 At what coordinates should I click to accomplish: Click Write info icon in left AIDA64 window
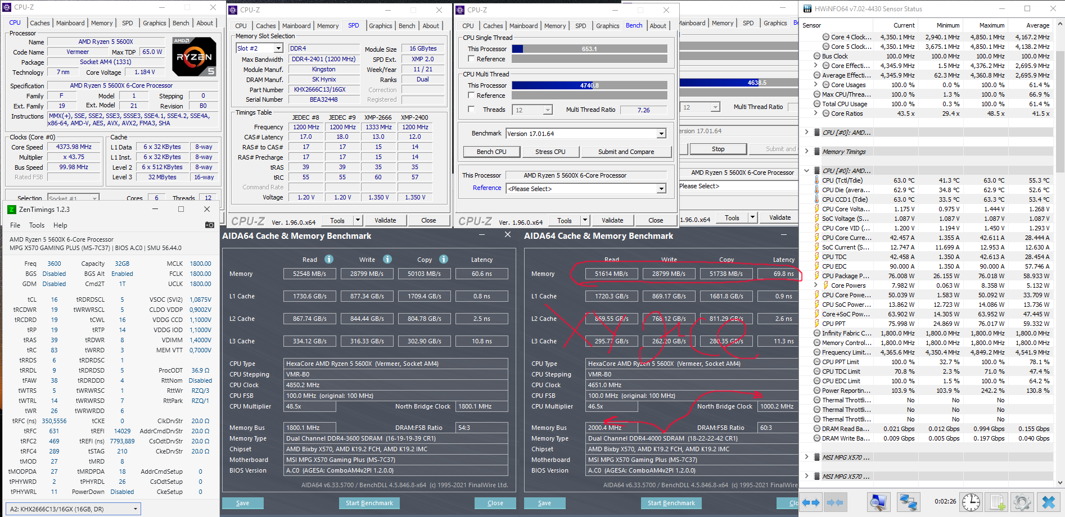(x=387, y=259)
